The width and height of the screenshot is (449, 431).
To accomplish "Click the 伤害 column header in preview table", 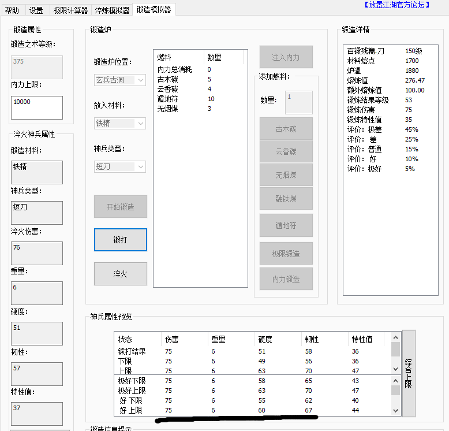I will [x=185, y=339].
